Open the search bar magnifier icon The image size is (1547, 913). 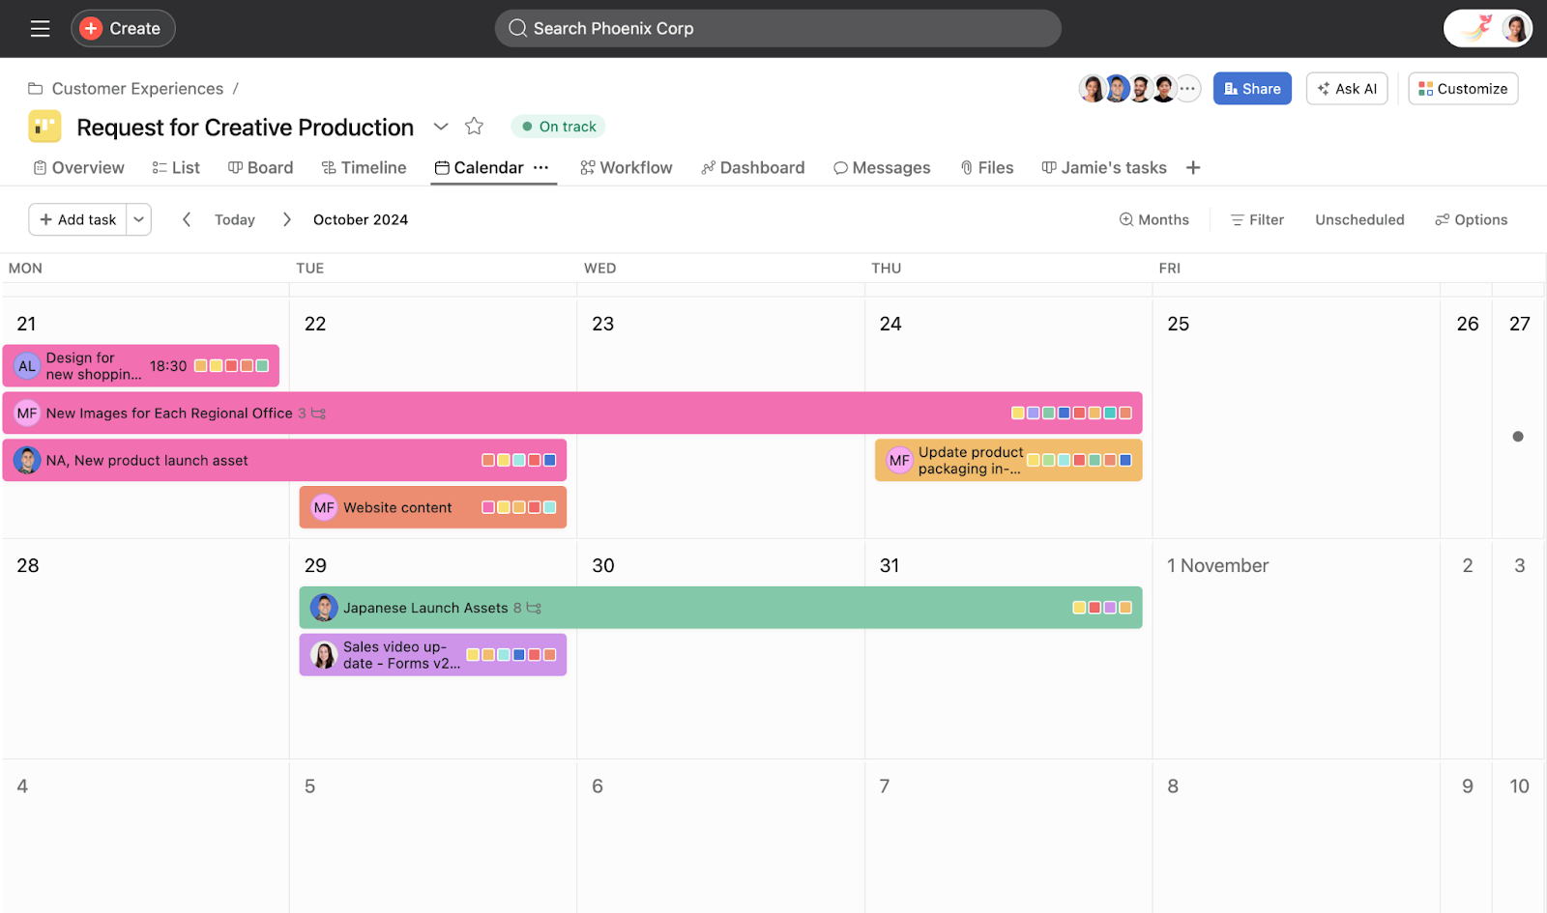tap(518, 28)
